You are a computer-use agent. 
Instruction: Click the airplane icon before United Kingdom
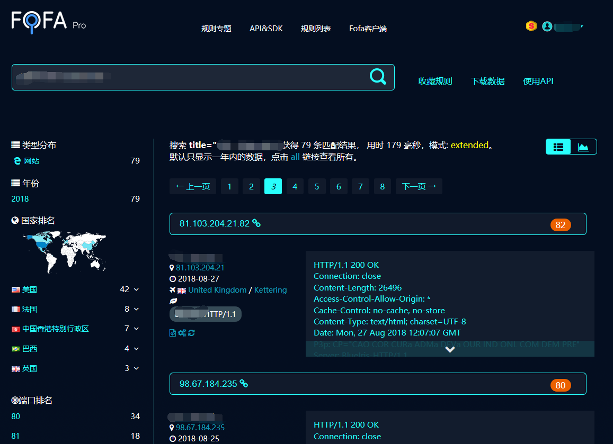[x=172, y=290]
